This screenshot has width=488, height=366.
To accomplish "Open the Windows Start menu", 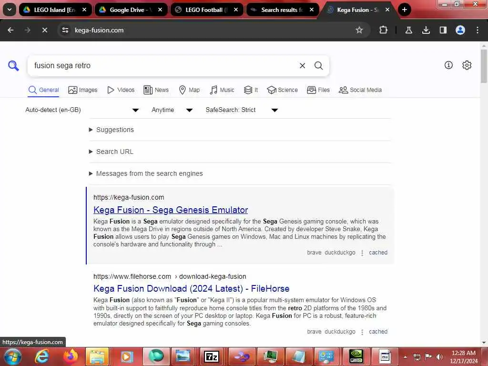I will click(x=13, y=356).
